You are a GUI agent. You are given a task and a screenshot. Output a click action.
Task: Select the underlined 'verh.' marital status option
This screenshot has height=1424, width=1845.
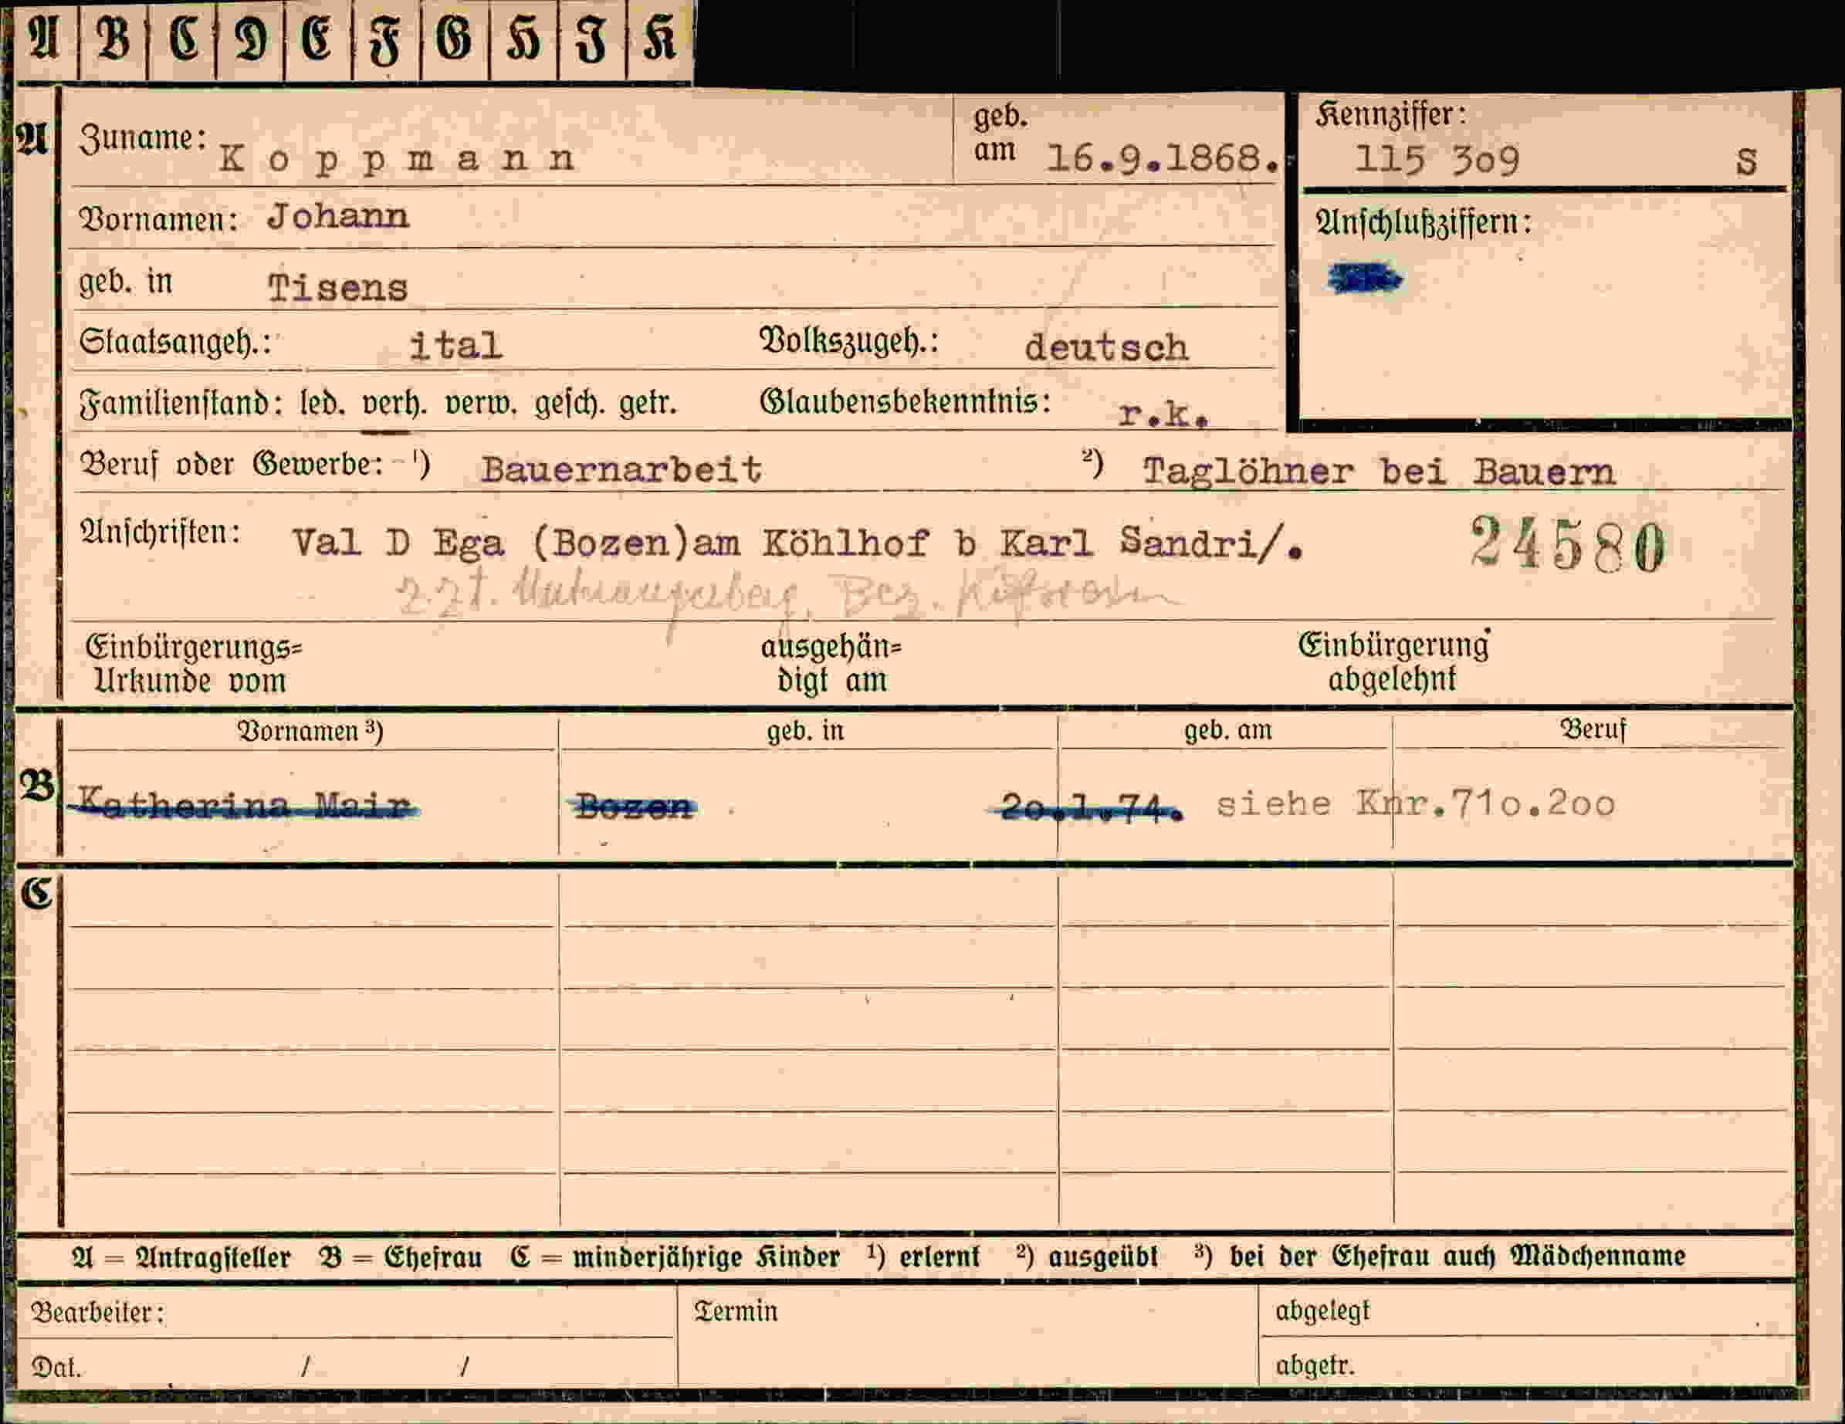(x=394, y=404)
